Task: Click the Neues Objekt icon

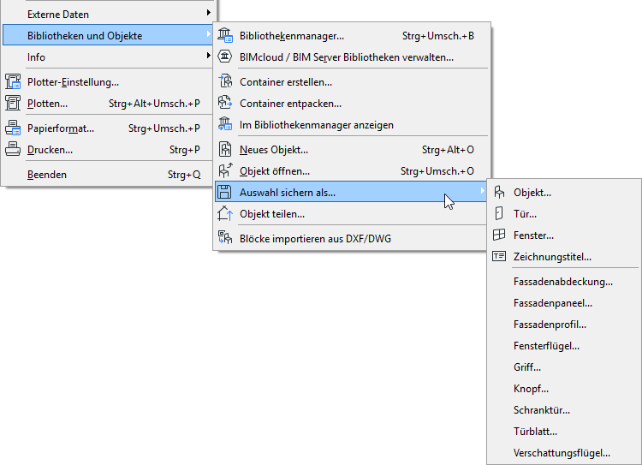Action: click(x=225, y=150)
